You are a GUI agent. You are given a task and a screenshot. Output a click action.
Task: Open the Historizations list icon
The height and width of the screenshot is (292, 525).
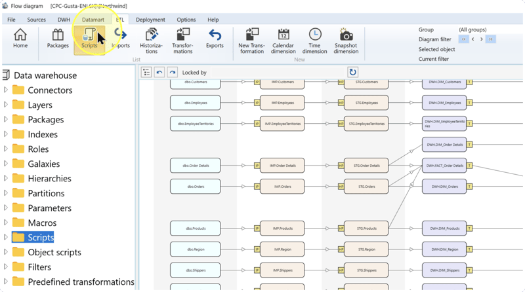(x=151, y=41)
